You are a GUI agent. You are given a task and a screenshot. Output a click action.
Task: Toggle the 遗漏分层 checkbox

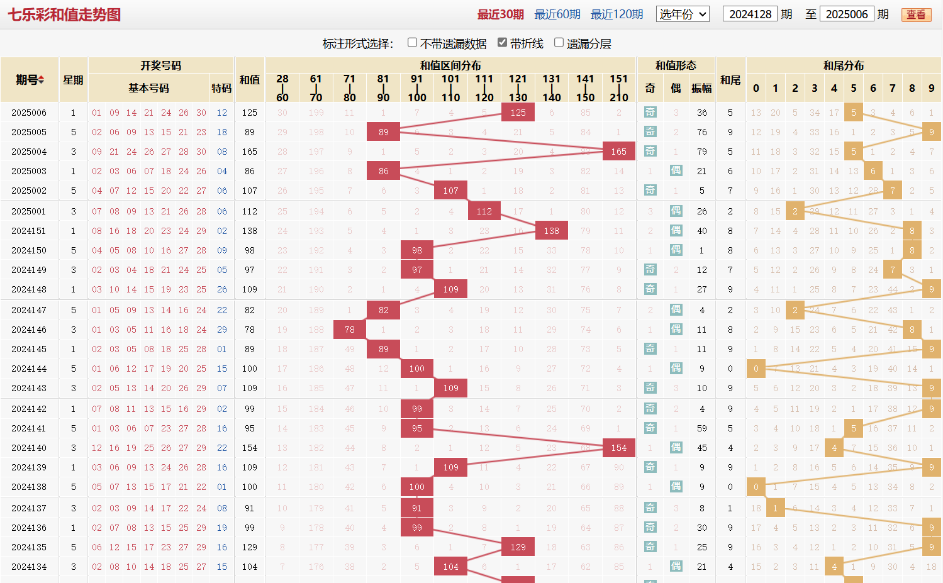559,43
